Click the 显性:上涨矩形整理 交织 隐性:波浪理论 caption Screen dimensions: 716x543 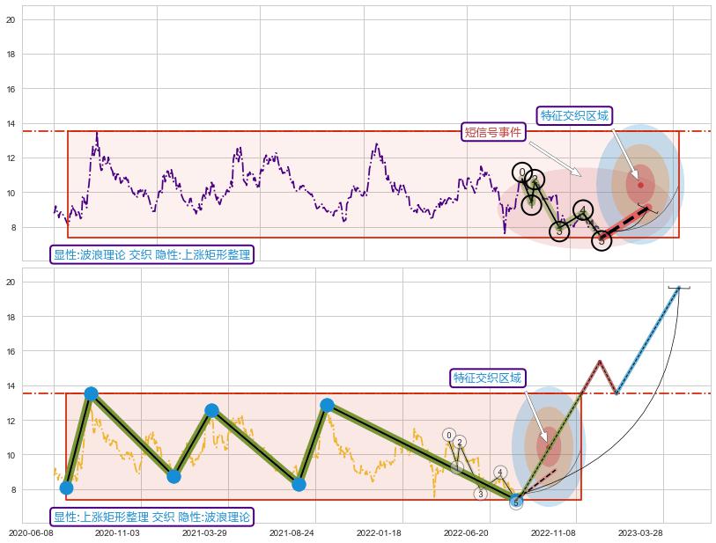click(151, 517)
